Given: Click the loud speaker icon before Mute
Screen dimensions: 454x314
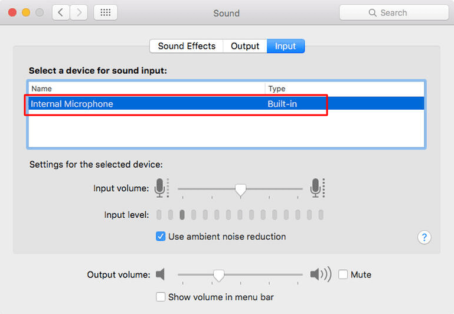Looking at the screenshot, I should click(321, 274).
